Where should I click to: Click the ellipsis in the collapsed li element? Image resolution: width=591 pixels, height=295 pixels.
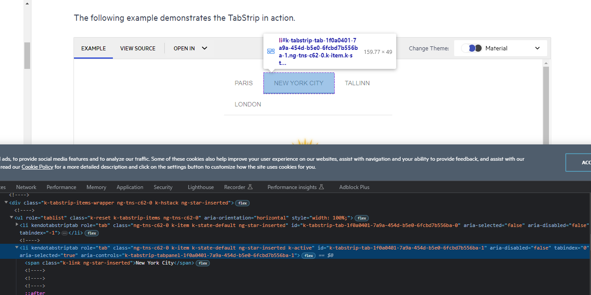[x=64, y=233]
